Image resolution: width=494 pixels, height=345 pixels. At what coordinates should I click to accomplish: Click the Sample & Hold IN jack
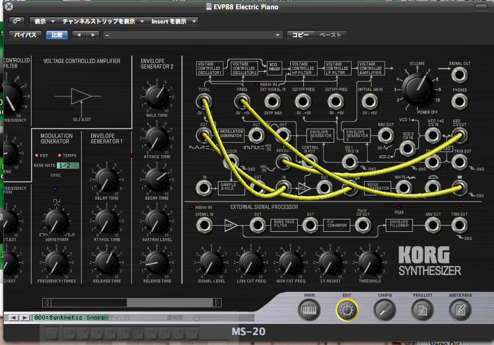coord(204,188)
